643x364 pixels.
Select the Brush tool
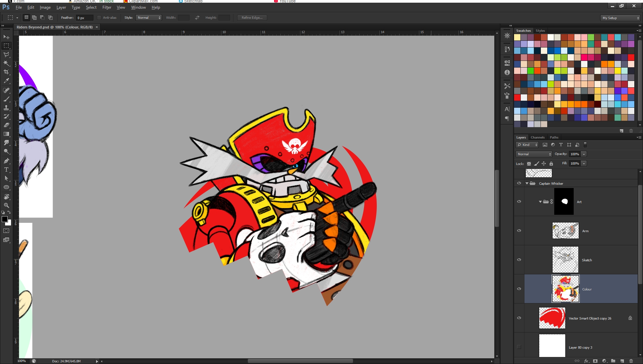(x=6, y=99)
